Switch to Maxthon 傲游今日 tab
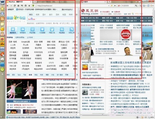 tap(19, 2)
